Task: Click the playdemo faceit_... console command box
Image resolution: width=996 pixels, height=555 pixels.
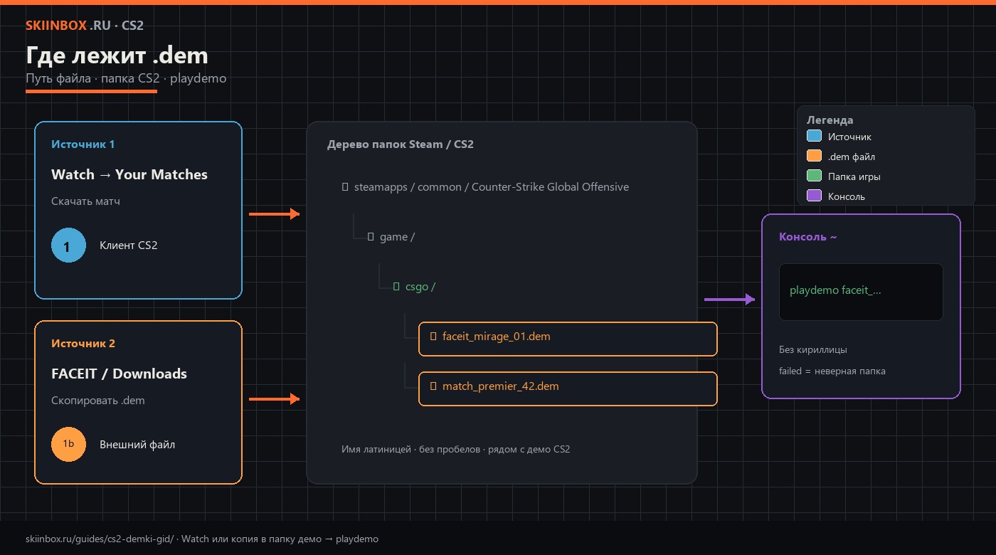Action: (x=861, y=292)
